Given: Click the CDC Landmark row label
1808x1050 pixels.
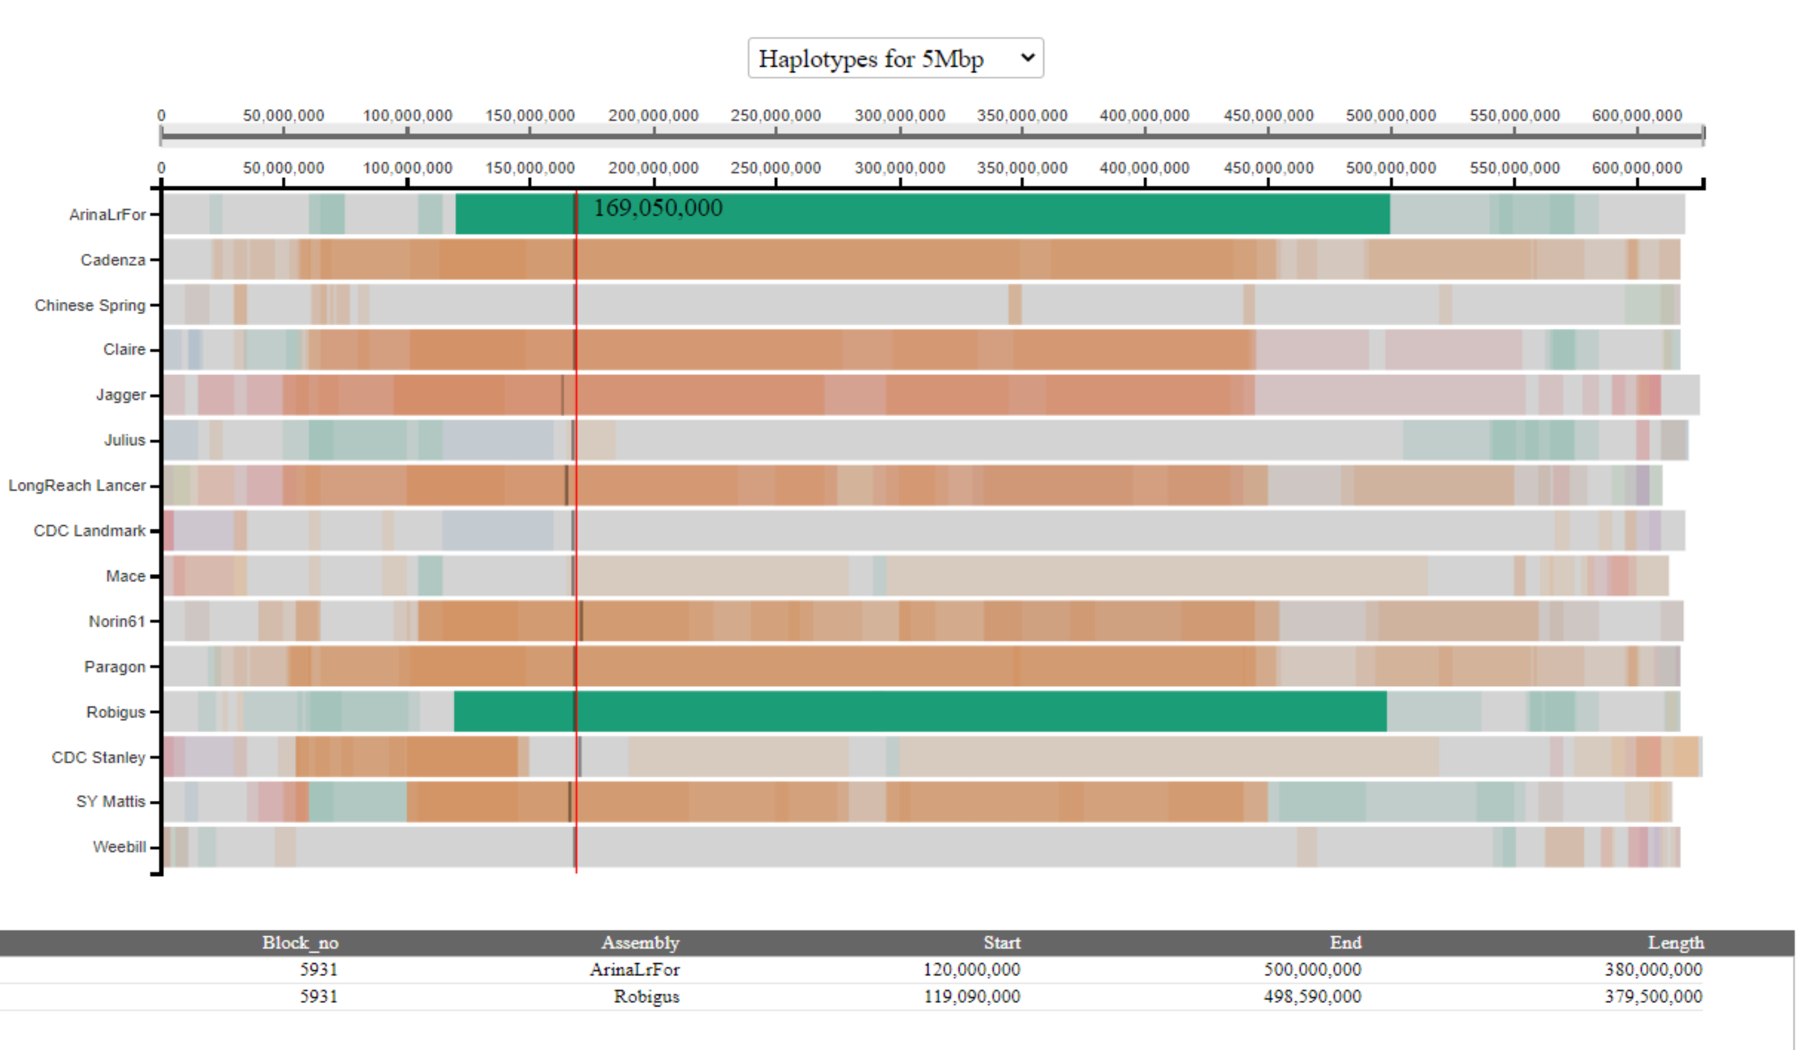Looking at the screenshot, I should pyautogui.click(x=90, y=531).
